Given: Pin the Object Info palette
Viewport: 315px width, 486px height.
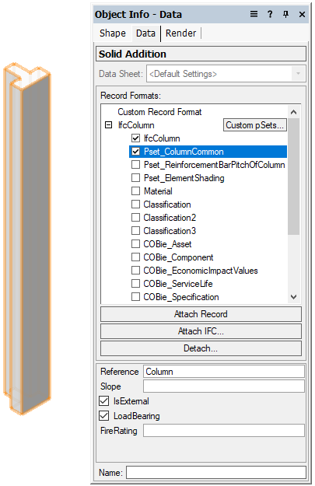Looking at the screenshot, I should pyautogui.click(x=286, y=14).
